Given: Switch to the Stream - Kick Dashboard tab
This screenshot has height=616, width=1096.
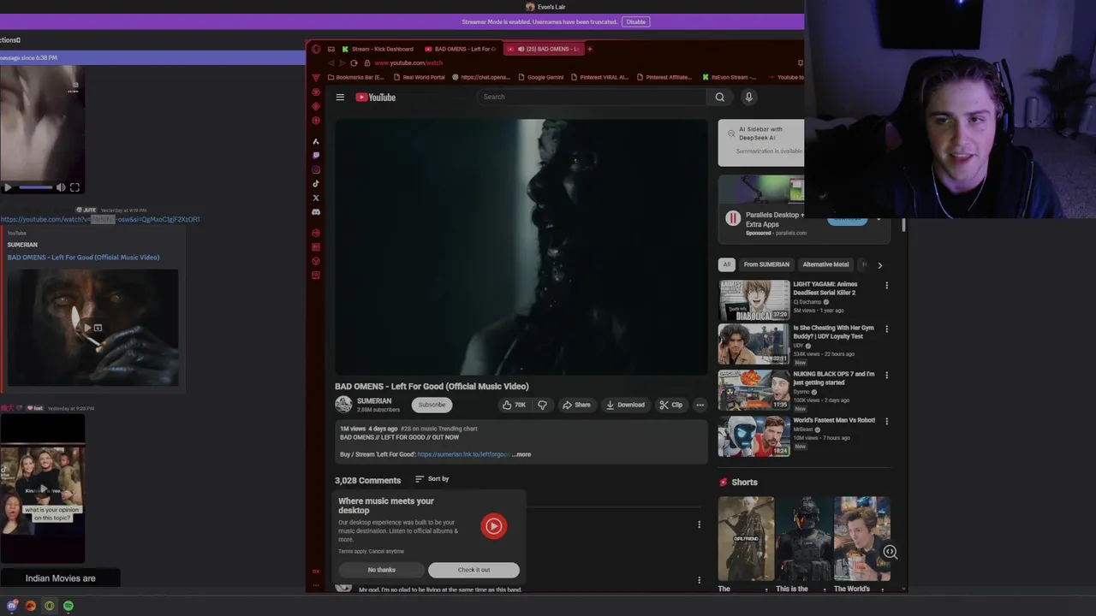Looking at the screenshot, I should point(377,49).
